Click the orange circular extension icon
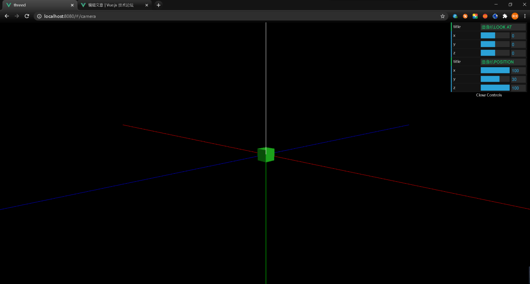 click(465, 16)
